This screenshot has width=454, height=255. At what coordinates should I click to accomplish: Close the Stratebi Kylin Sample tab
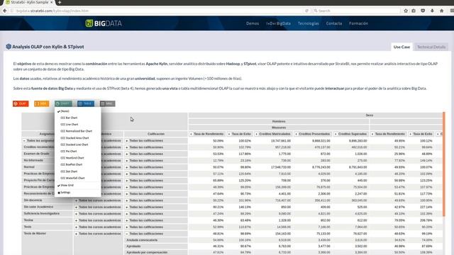coord(52,2)
